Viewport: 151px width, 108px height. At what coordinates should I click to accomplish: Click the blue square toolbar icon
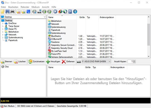point(28,12)
